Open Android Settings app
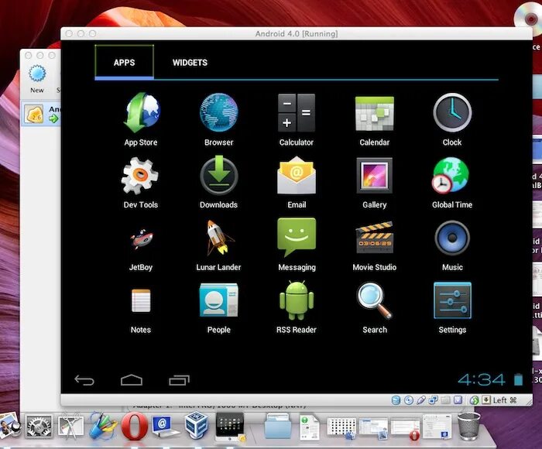Viewport: 542px width, 449px height. 452,307
